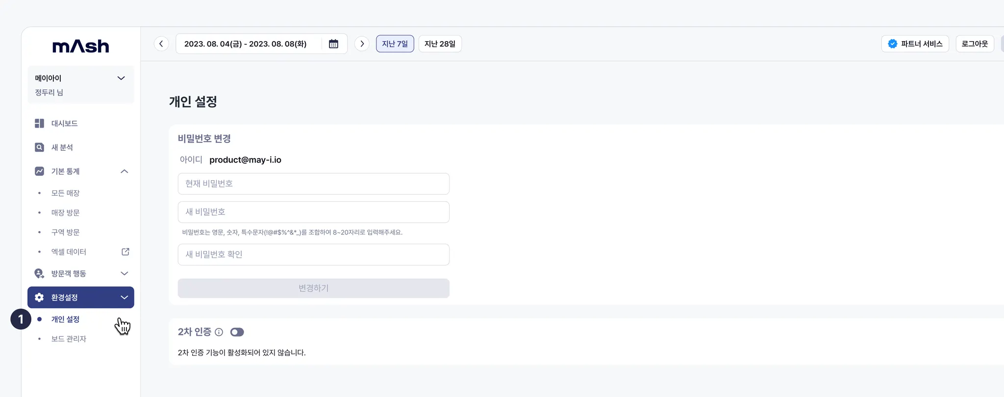
Task: Click the 기본 통계 chart icon
Action: (40, 171)
